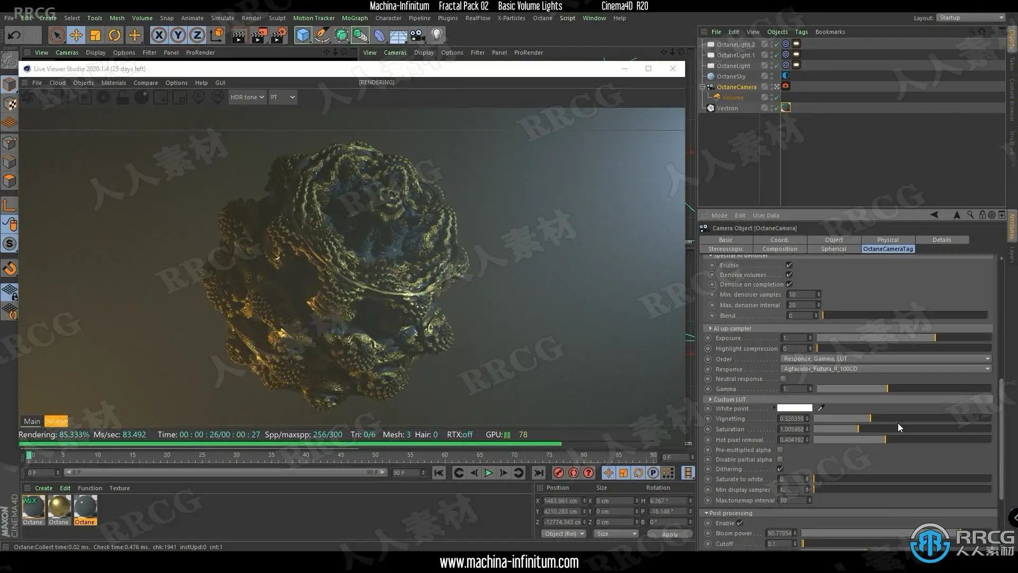Image resolution: width=1018 pixels, height=573 pixels.
Task: Expand the Custom LUT section
Action: [710, 400]
